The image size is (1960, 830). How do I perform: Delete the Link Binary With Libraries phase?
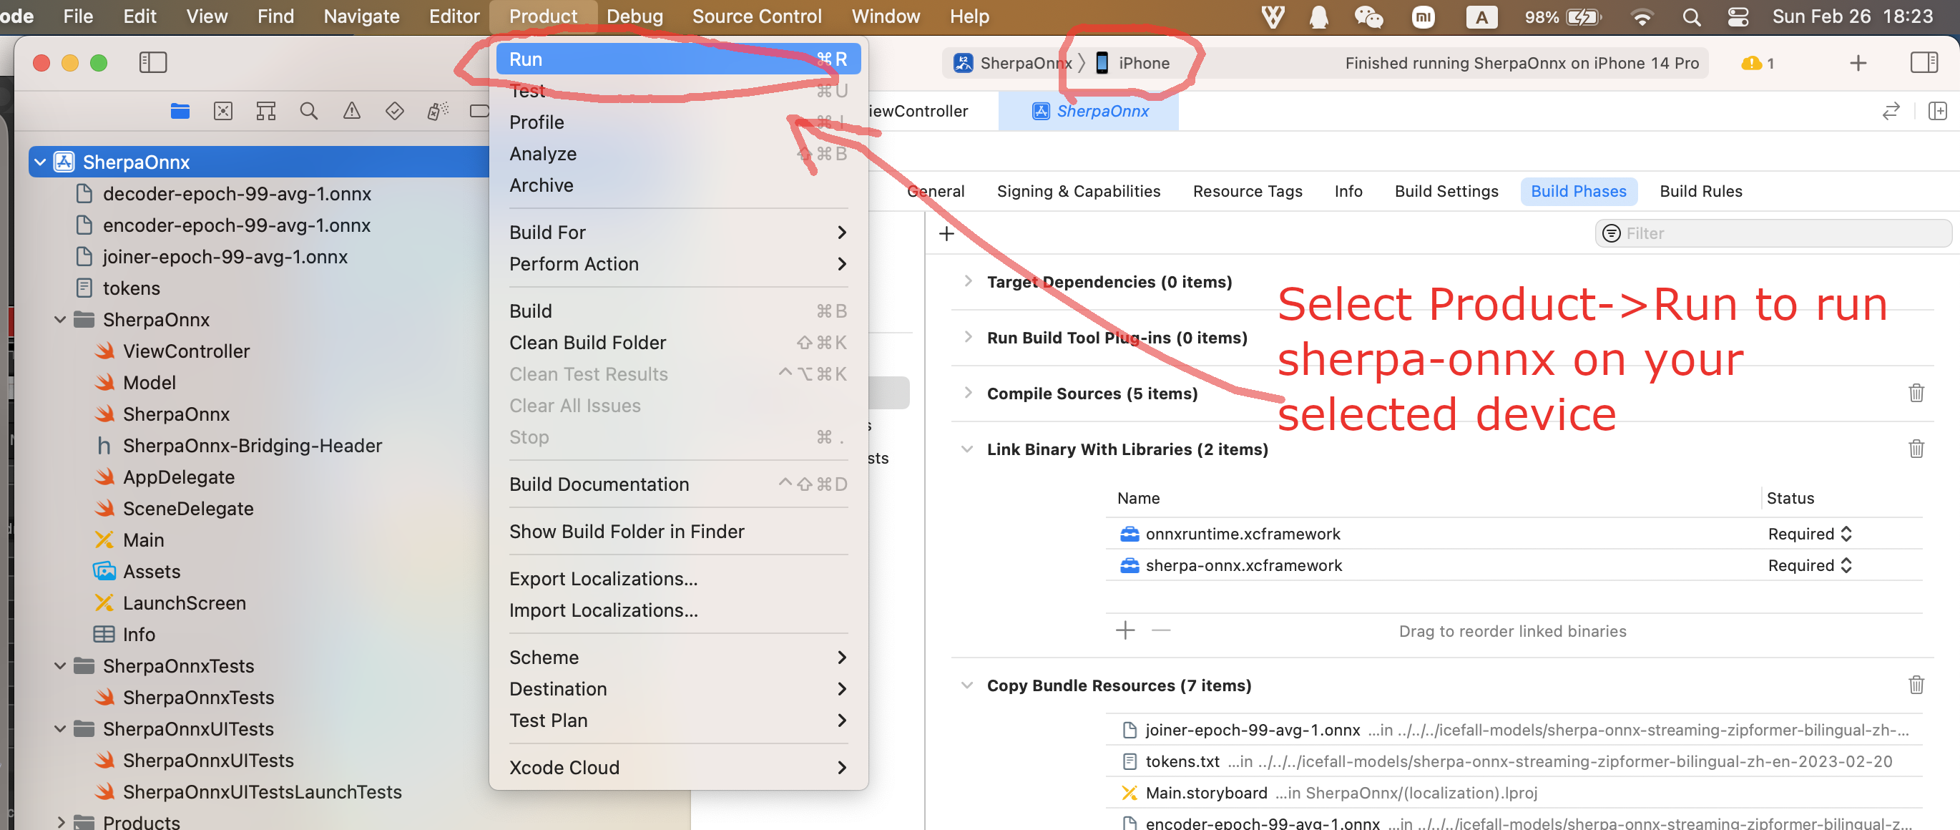[x=1916, y=449]
